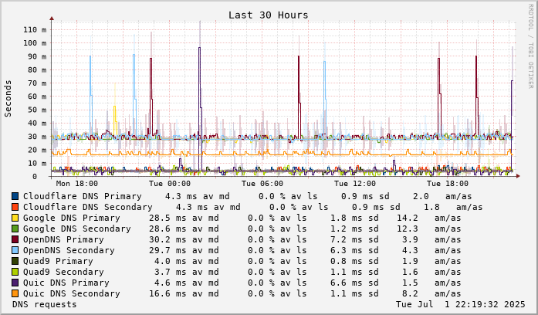Click the '100 m' y-axis tick label
Viewport: 538px width, 315px height.
35,43
